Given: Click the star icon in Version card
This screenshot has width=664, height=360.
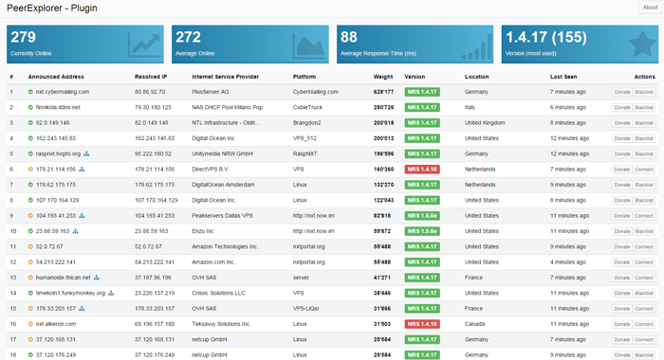Looking at the screenshot, I should [643, 44].
